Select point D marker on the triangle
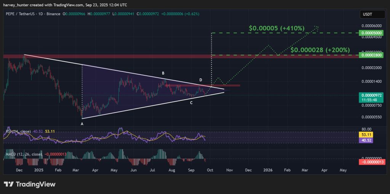 point(201,80)
